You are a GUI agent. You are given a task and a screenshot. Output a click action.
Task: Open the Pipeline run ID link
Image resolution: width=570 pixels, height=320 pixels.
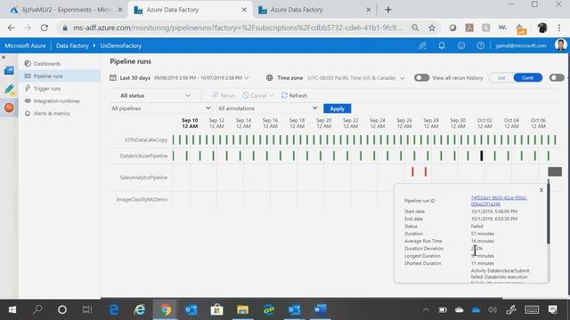[499, 201]
